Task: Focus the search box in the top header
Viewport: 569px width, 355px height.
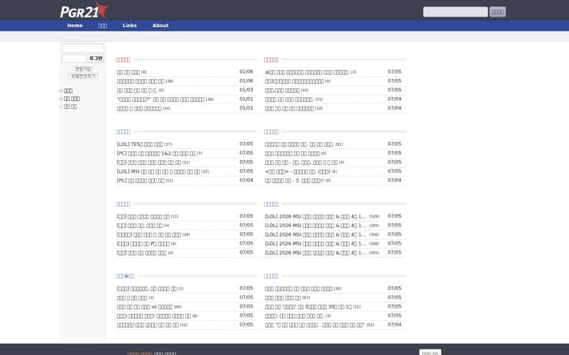Action: [x=455, y=12]
